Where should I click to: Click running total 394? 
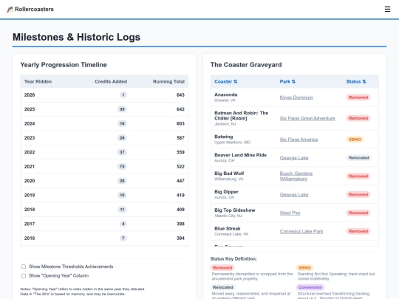click(180, 238)
